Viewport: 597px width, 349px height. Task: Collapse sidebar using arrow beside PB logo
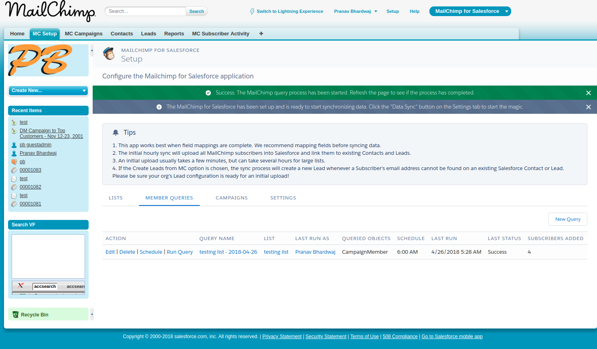pyautogui.click(x=92, y=51)
